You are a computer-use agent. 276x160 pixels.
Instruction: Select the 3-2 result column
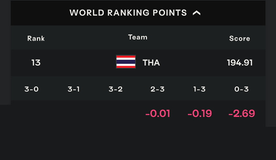116,89
